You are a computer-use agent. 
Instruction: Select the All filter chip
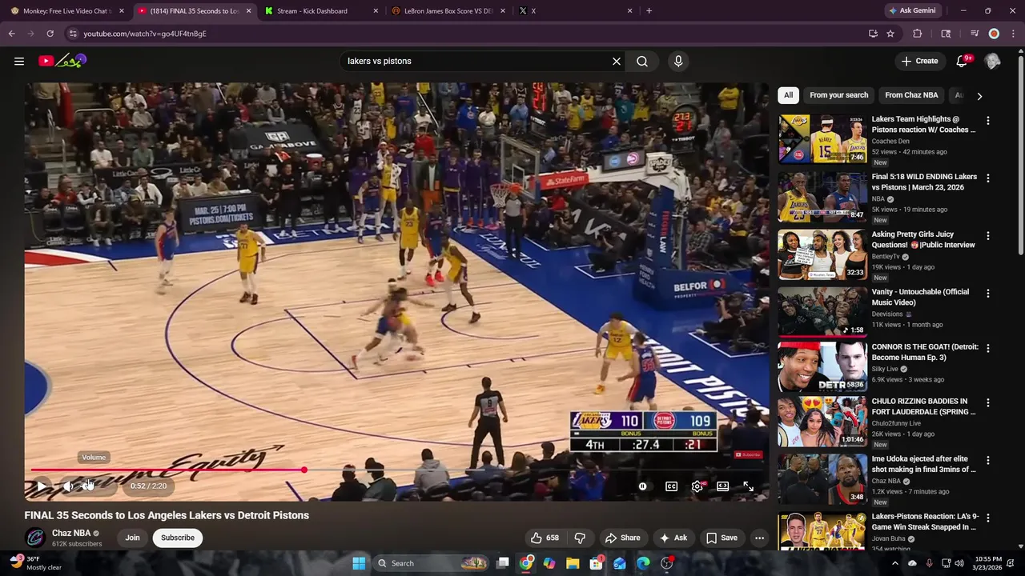(x=788, y=95)
